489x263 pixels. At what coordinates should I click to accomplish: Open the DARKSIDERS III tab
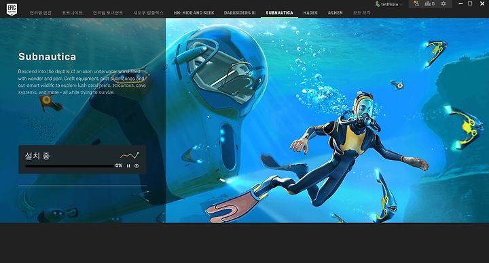(x=240, y=13)
